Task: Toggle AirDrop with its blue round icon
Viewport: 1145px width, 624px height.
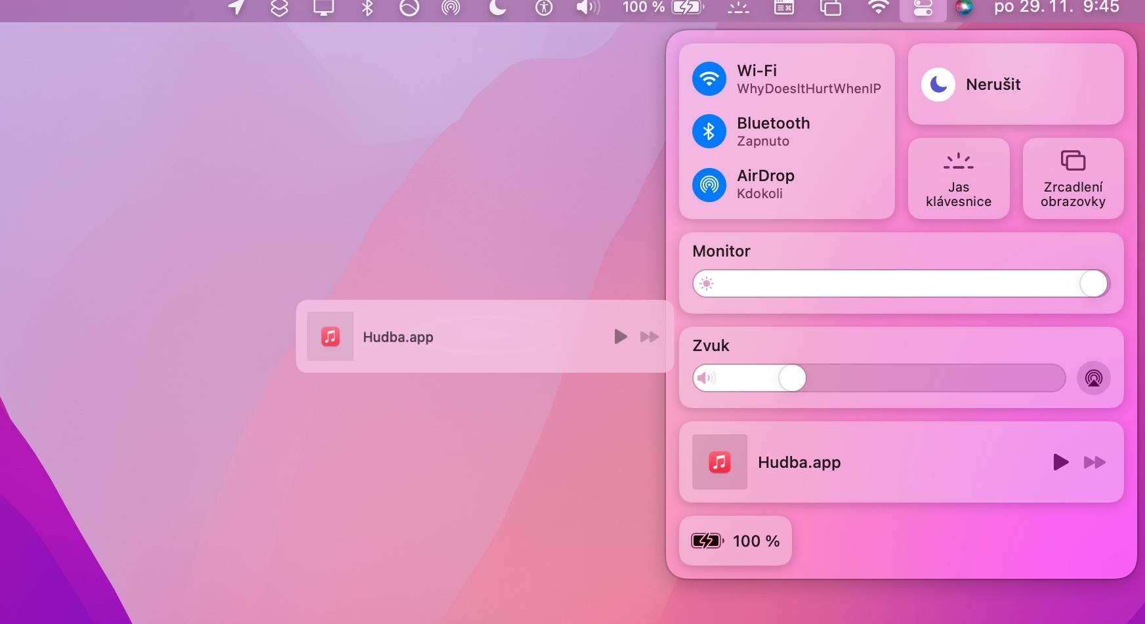Action: (x=709, y=184)
